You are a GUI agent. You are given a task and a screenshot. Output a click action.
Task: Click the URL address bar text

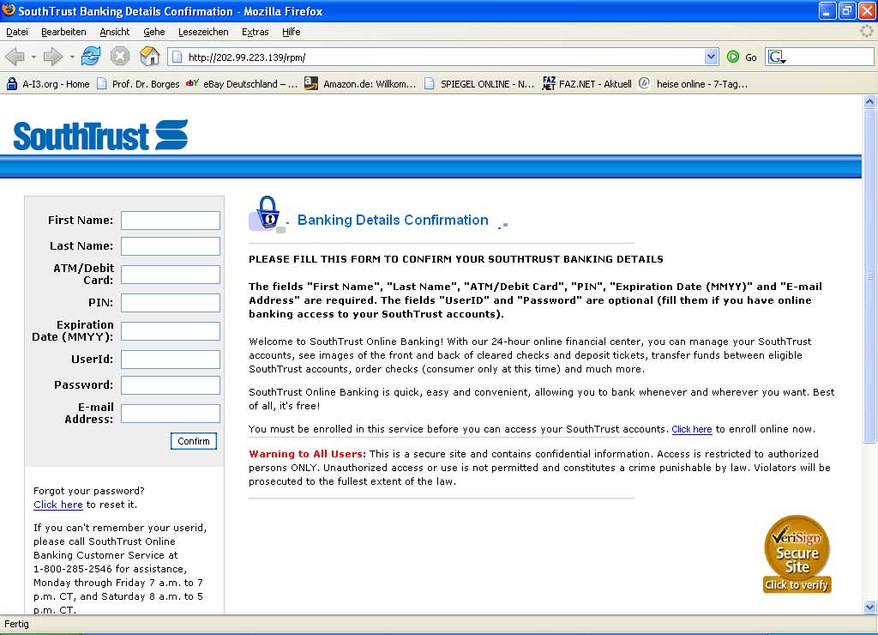pos(247,57)
